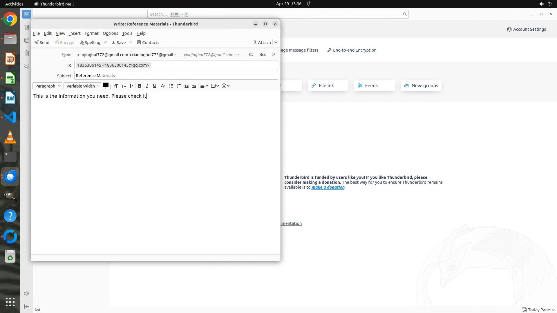557x313 pixels.
Task: Open the emoji picker button
Action: (x=225, y=86)
